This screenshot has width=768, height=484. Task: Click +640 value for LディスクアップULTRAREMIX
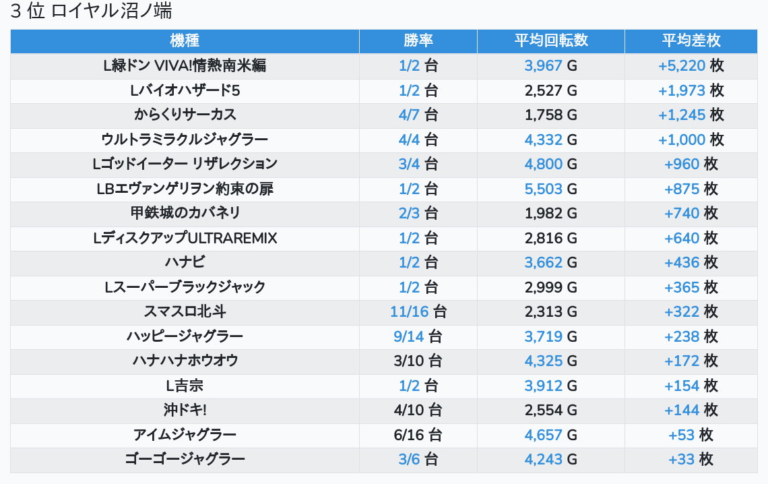[x=682, y=238]
